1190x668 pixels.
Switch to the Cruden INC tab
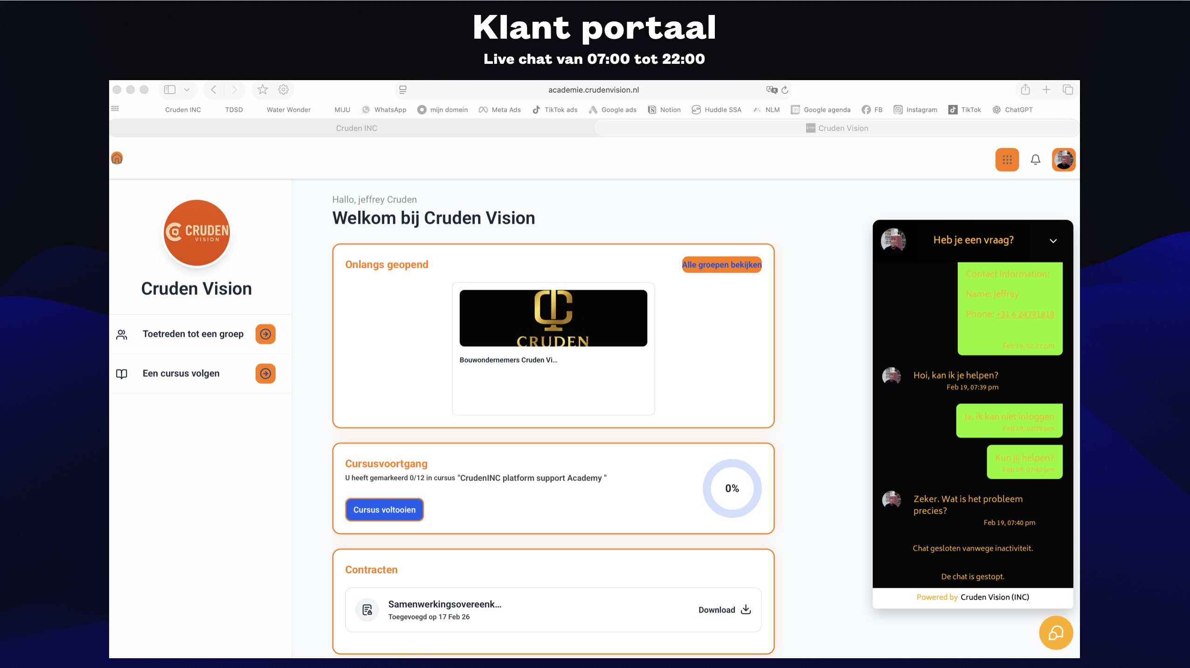pyautogui.click(x=356, y=128)
